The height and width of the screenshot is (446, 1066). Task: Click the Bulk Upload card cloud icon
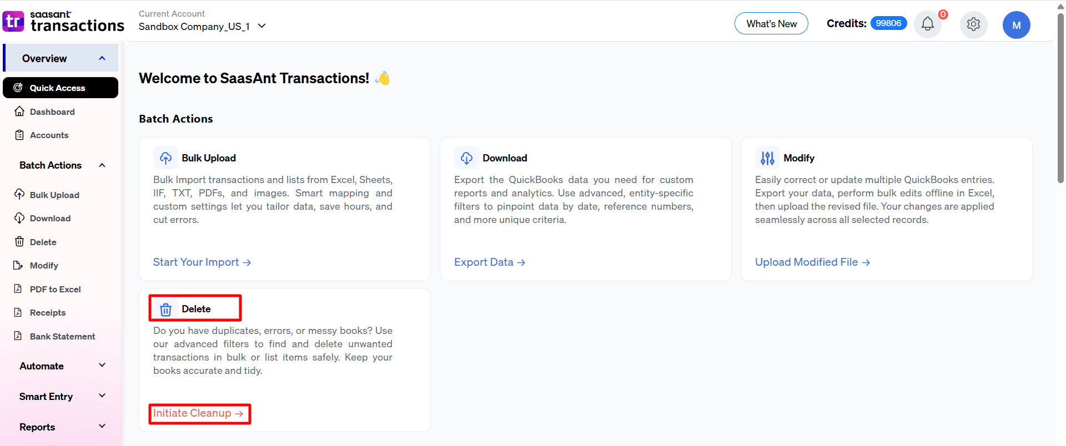pyautogui.click(x=165, y=158)
